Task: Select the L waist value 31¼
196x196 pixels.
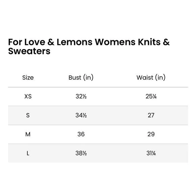Action: 151,153
